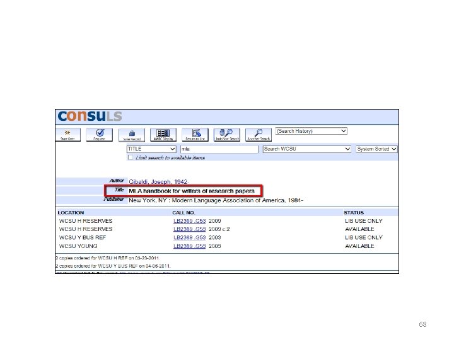Click the Limit/Sort Search button

click(227, 135)
